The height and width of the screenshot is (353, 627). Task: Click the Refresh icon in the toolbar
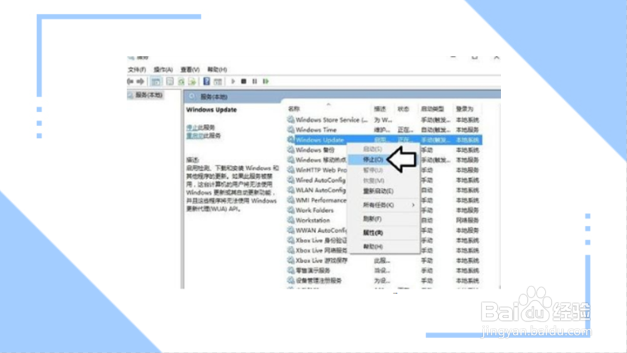point(181,82)
